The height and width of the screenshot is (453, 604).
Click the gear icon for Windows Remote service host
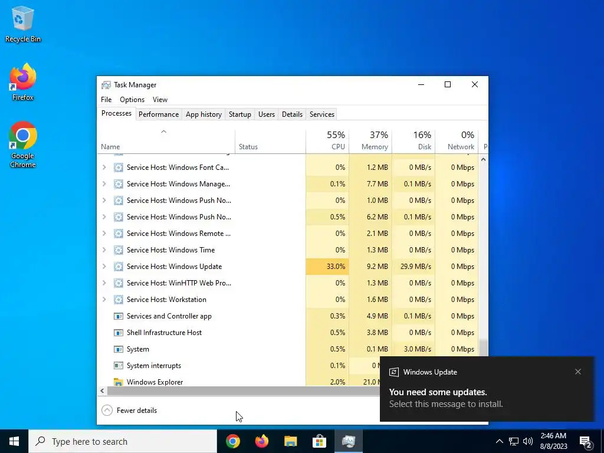point(118,234)
